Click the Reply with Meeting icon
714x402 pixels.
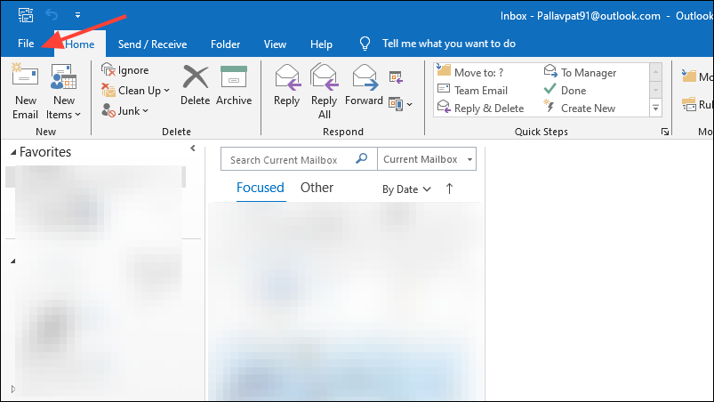396,77
